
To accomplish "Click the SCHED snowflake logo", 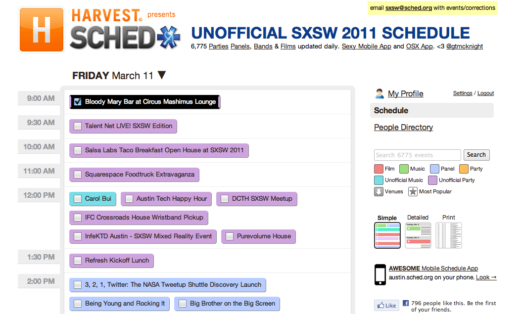I will coord(169,37).
